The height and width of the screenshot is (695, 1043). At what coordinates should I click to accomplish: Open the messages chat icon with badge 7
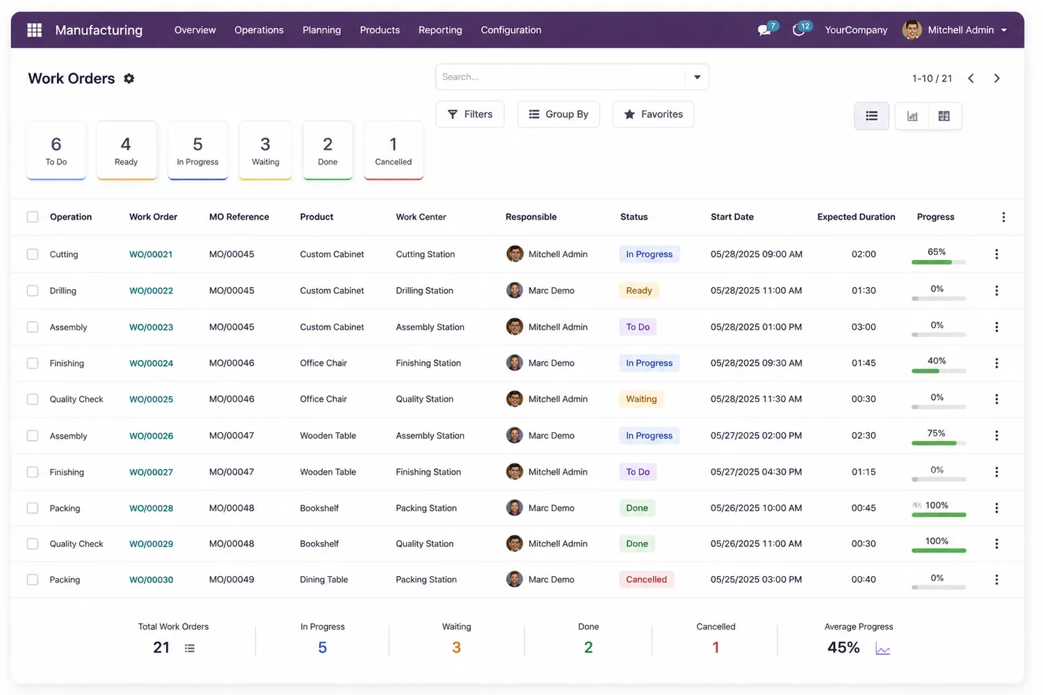[764, 30]
